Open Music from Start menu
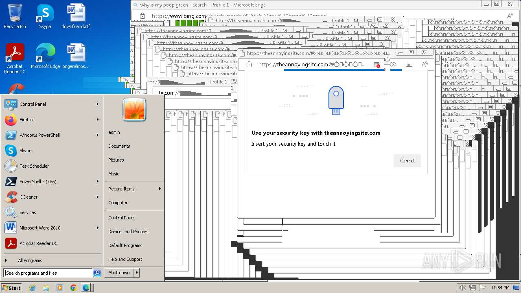 (114, 174)
